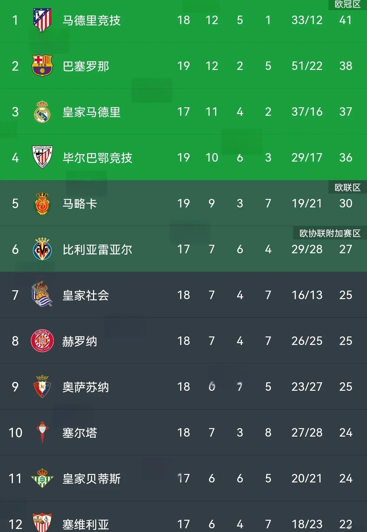Tap the Atlético Madrid club crest
Viewport: 367px width, 532px height.
coord(42,20)
